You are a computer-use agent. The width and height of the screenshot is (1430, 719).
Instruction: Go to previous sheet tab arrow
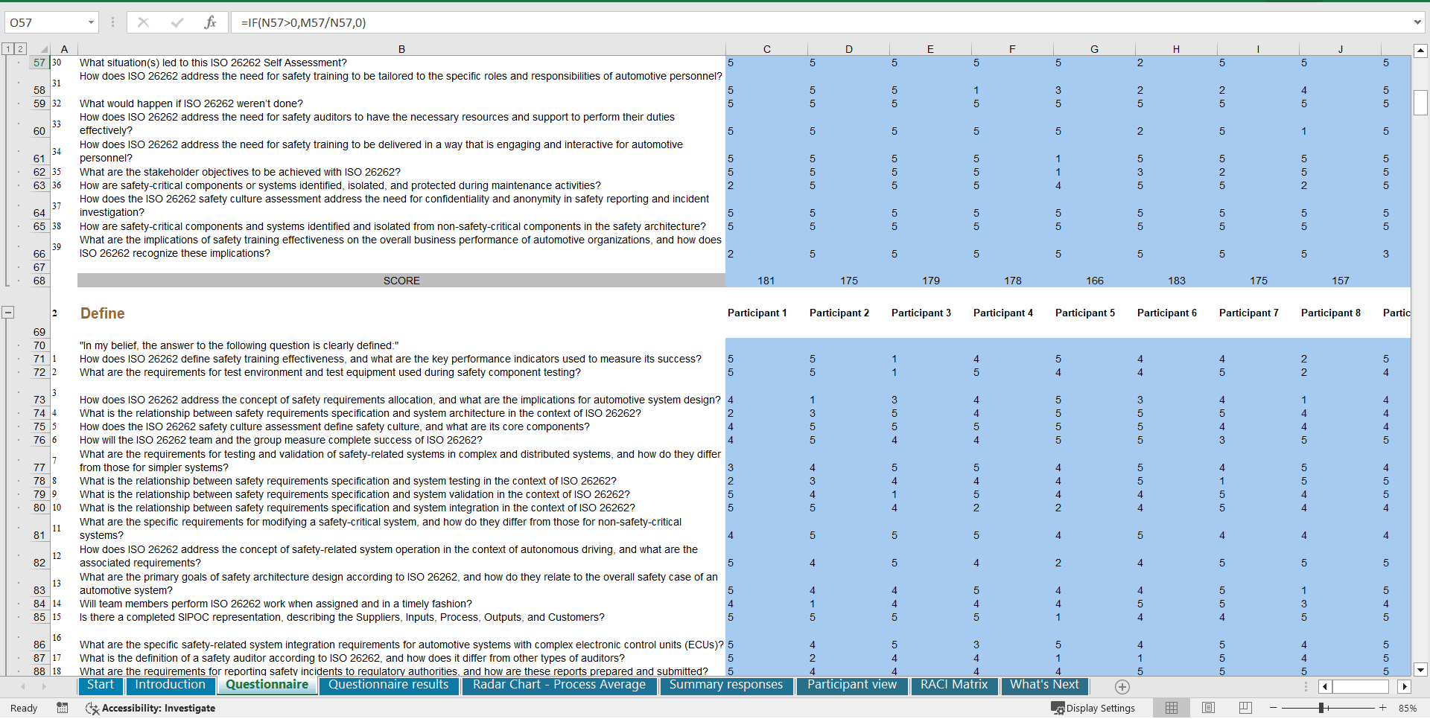24,686
